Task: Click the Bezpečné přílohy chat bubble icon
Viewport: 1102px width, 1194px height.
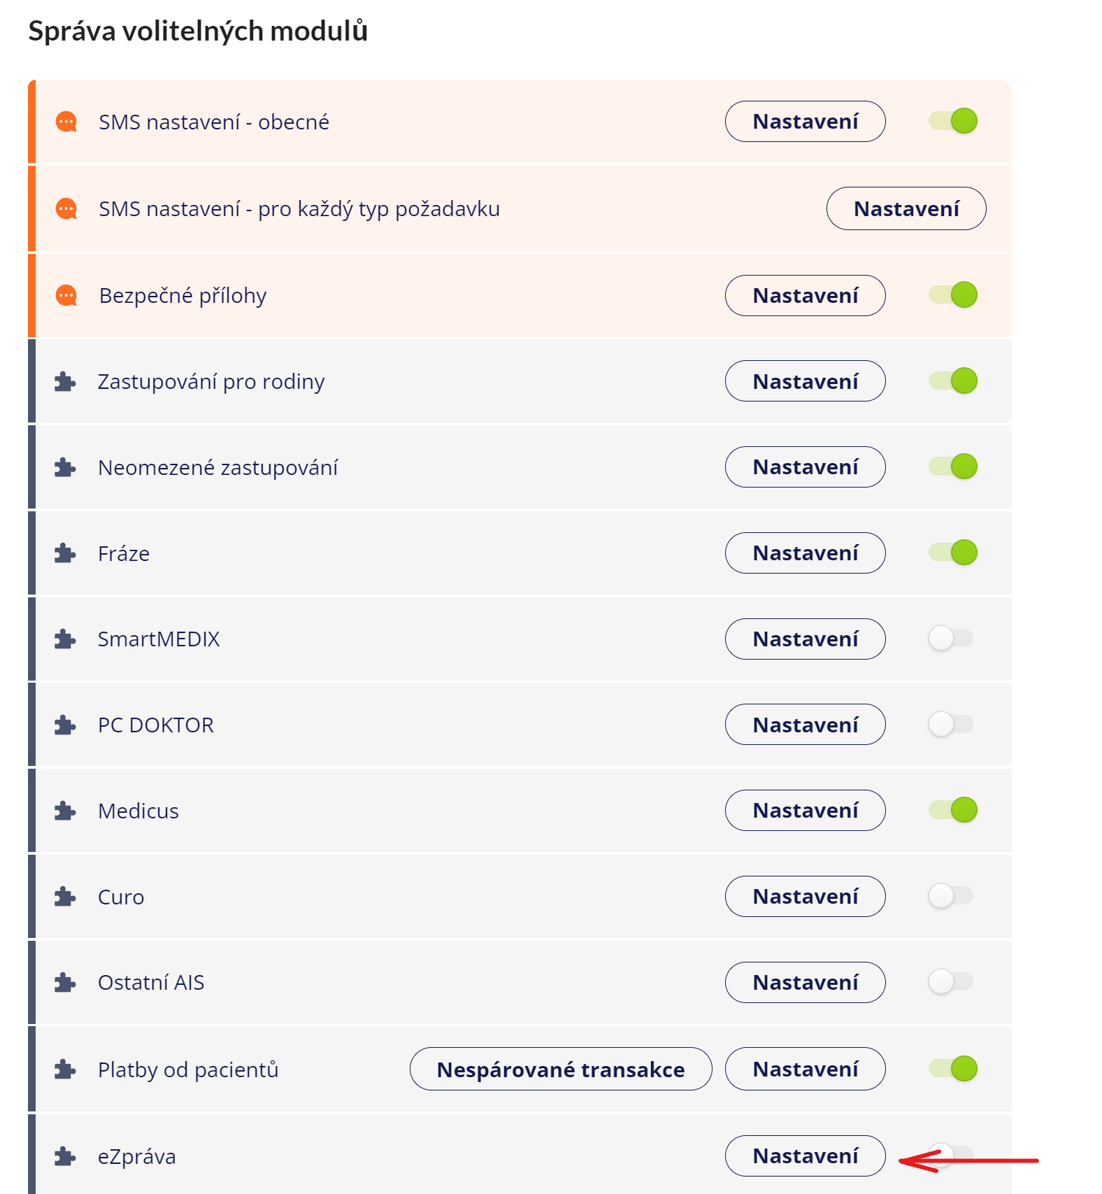Action: [66, 295]
